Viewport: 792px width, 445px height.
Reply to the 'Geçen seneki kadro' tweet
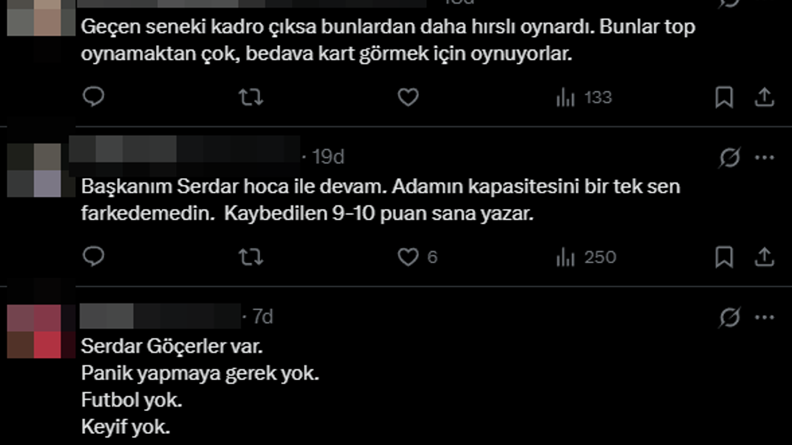(93, 97)
